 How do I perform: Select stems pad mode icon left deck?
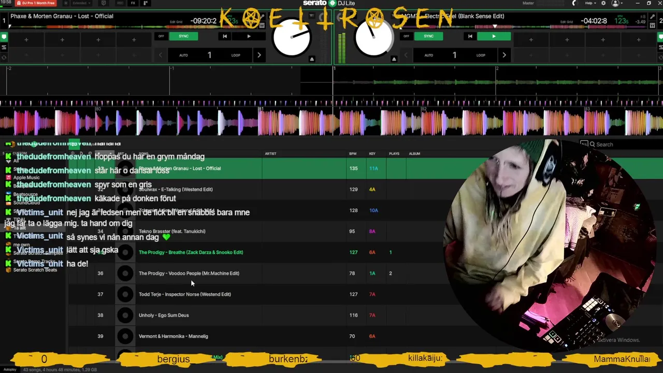pos(4,47)
